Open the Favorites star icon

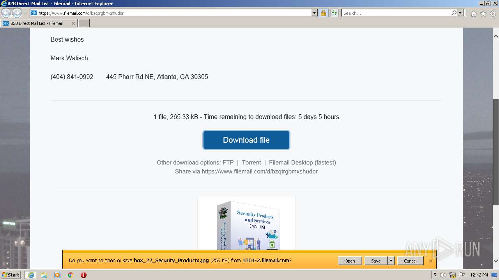(483, 14)
